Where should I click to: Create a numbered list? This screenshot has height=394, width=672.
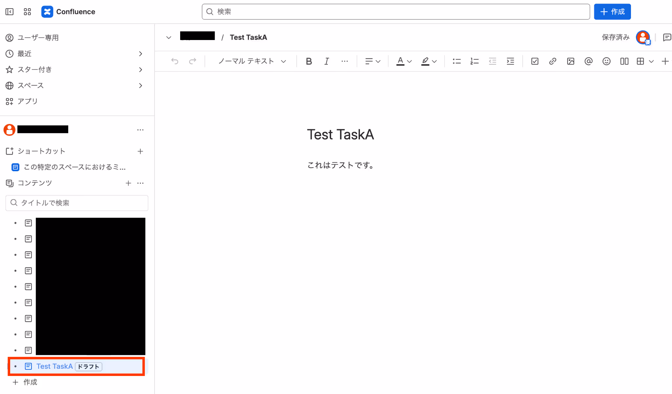pos(474,61)
